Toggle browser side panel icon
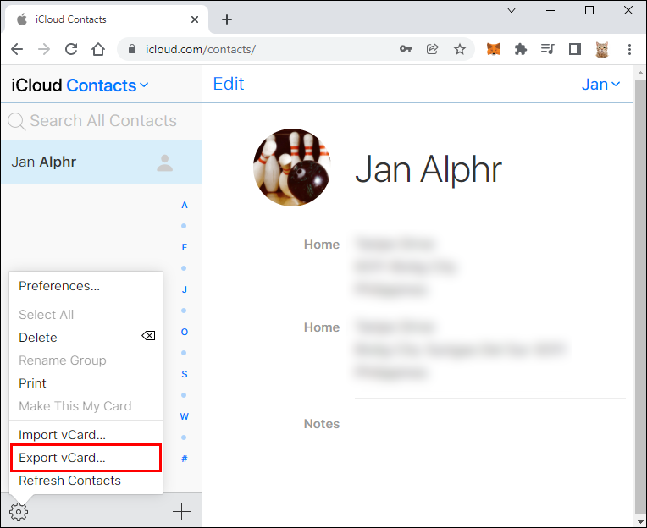647x528 pixels. (x=575, y=49)
